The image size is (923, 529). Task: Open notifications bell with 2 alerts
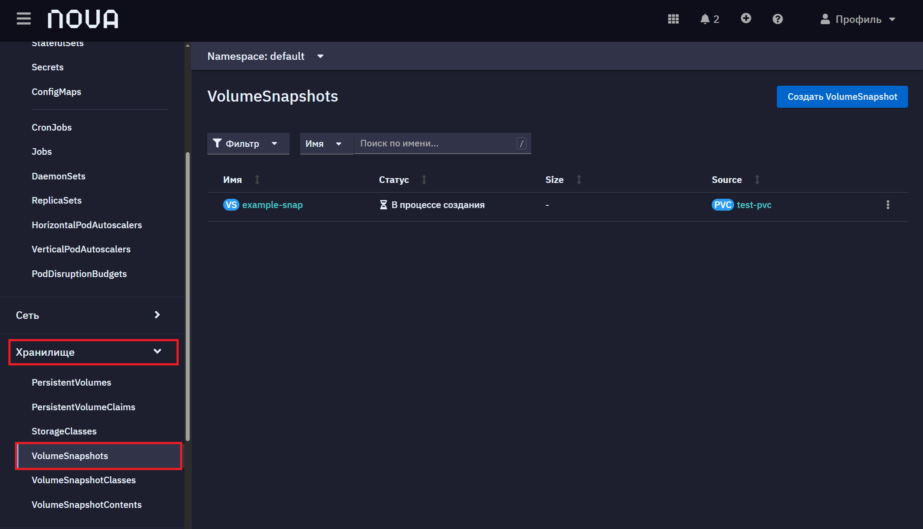tap(710, 19)
